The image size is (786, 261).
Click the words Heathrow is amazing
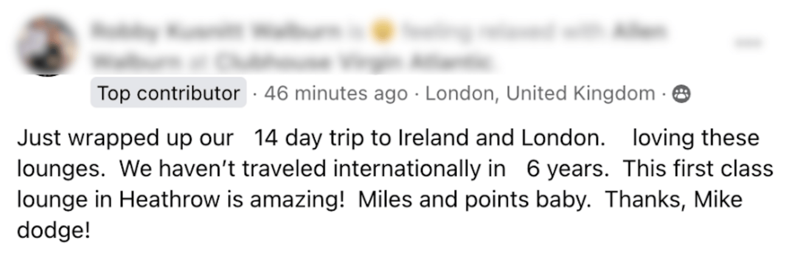coord(251,200)
